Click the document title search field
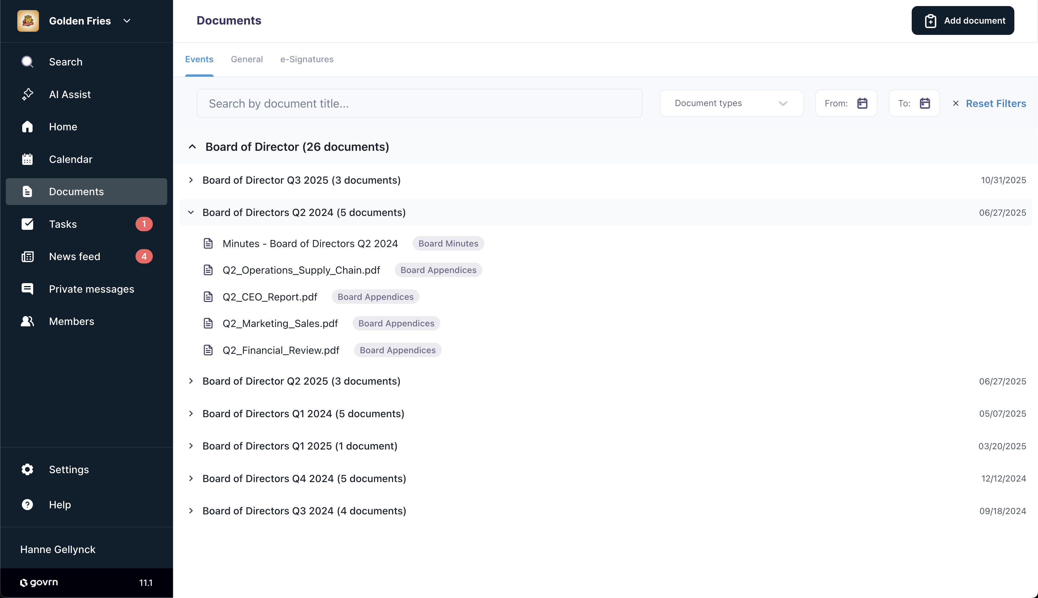The width and height of the screenshot is (1038, 598). pyautogui.click(x=419, y=103)
